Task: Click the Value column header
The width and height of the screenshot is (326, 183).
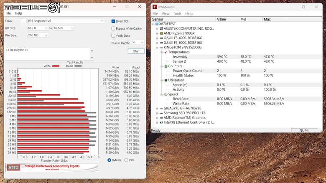Action: 227,19
